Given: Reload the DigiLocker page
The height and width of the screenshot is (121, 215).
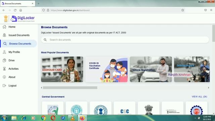Looking at the screenshot, I should tap(15, 10).
